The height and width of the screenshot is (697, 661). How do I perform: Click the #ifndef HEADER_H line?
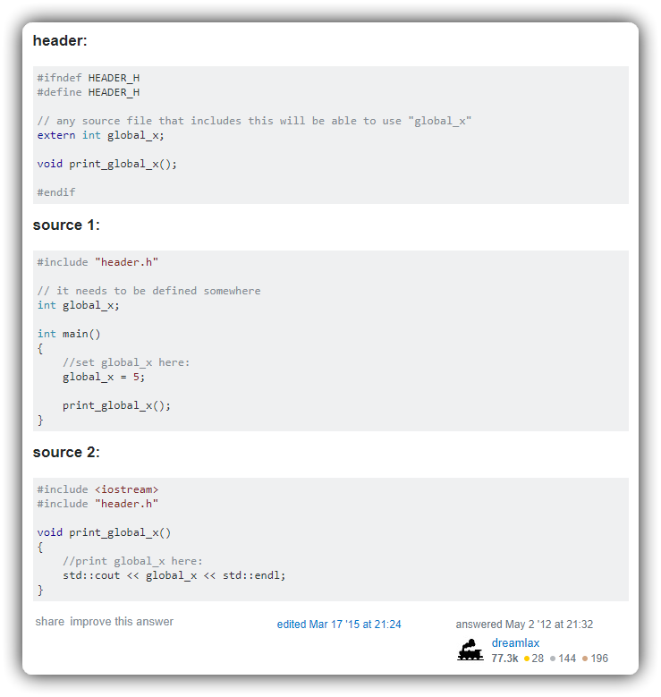[x=89, y=78]
